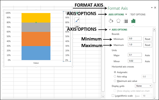
Task: Select the Axis Options bar chart icon
Action: [133, 21]
